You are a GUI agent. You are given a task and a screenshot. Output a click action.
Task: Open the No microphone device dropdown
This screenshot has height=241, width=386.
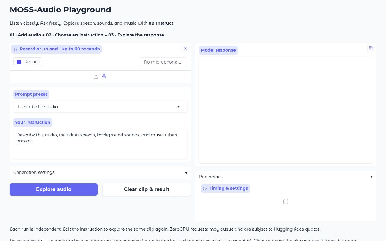(163, 62)
